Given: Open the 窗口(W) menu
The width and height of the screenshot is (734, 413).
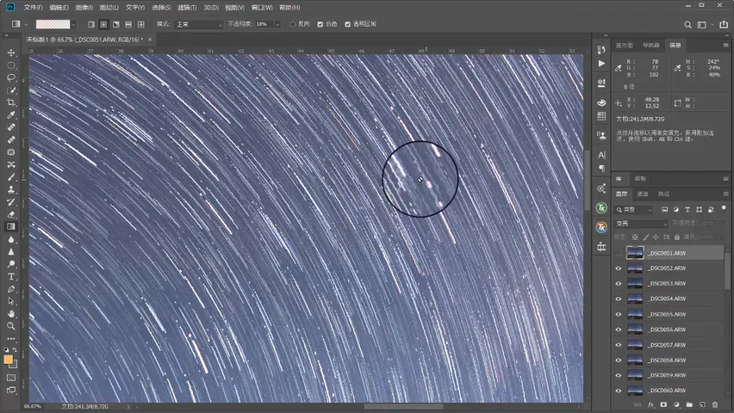Looking at the screenshot, I should coord(262,8).
